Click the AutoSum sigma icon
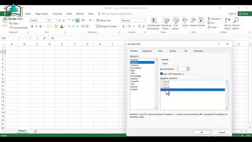 click(x=209, y=19)
